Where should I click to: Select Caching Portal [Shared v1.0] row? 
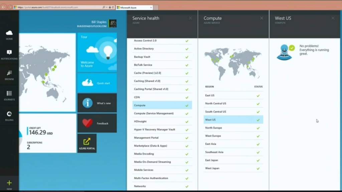162,89
